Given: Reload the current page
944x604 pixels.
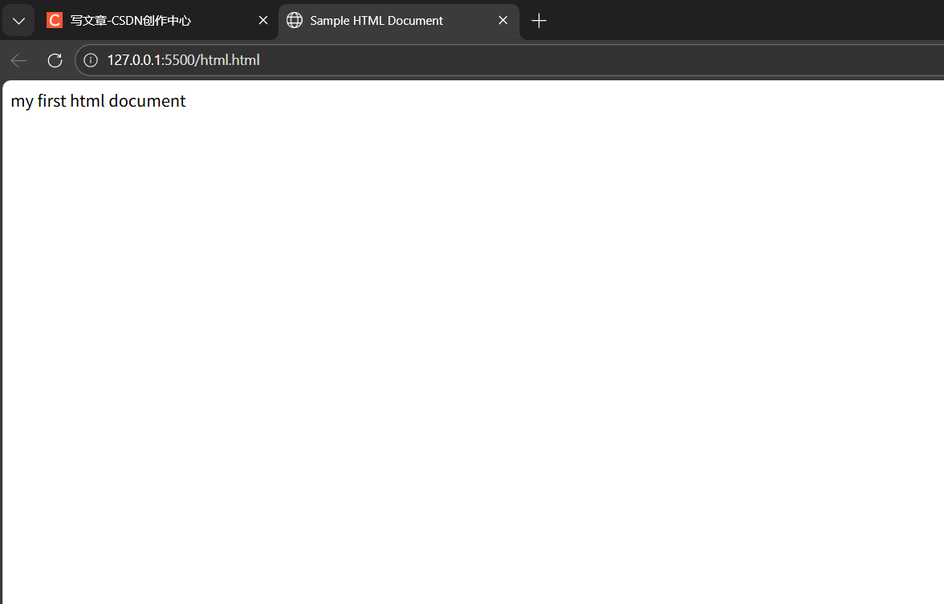Looking at the screenshot, I should [x=55, y=60].
